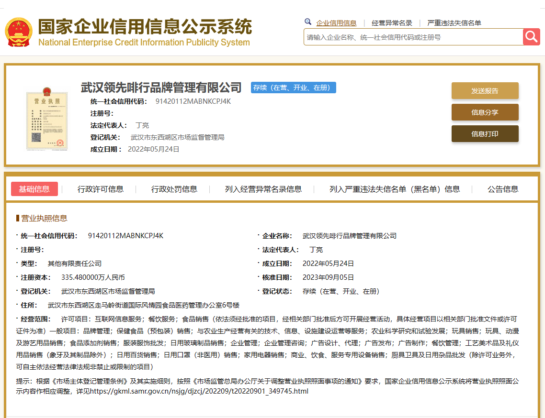Viewport: 545px width, 418px height.
Task: Switch to the 公告信息 tab
Action: click(x=502, y=189)
